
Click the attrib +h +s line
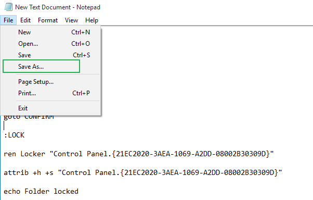point(143,172)
